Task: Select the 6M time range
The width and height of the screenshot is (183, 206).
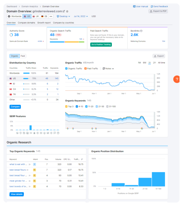Action: (145, 63)
